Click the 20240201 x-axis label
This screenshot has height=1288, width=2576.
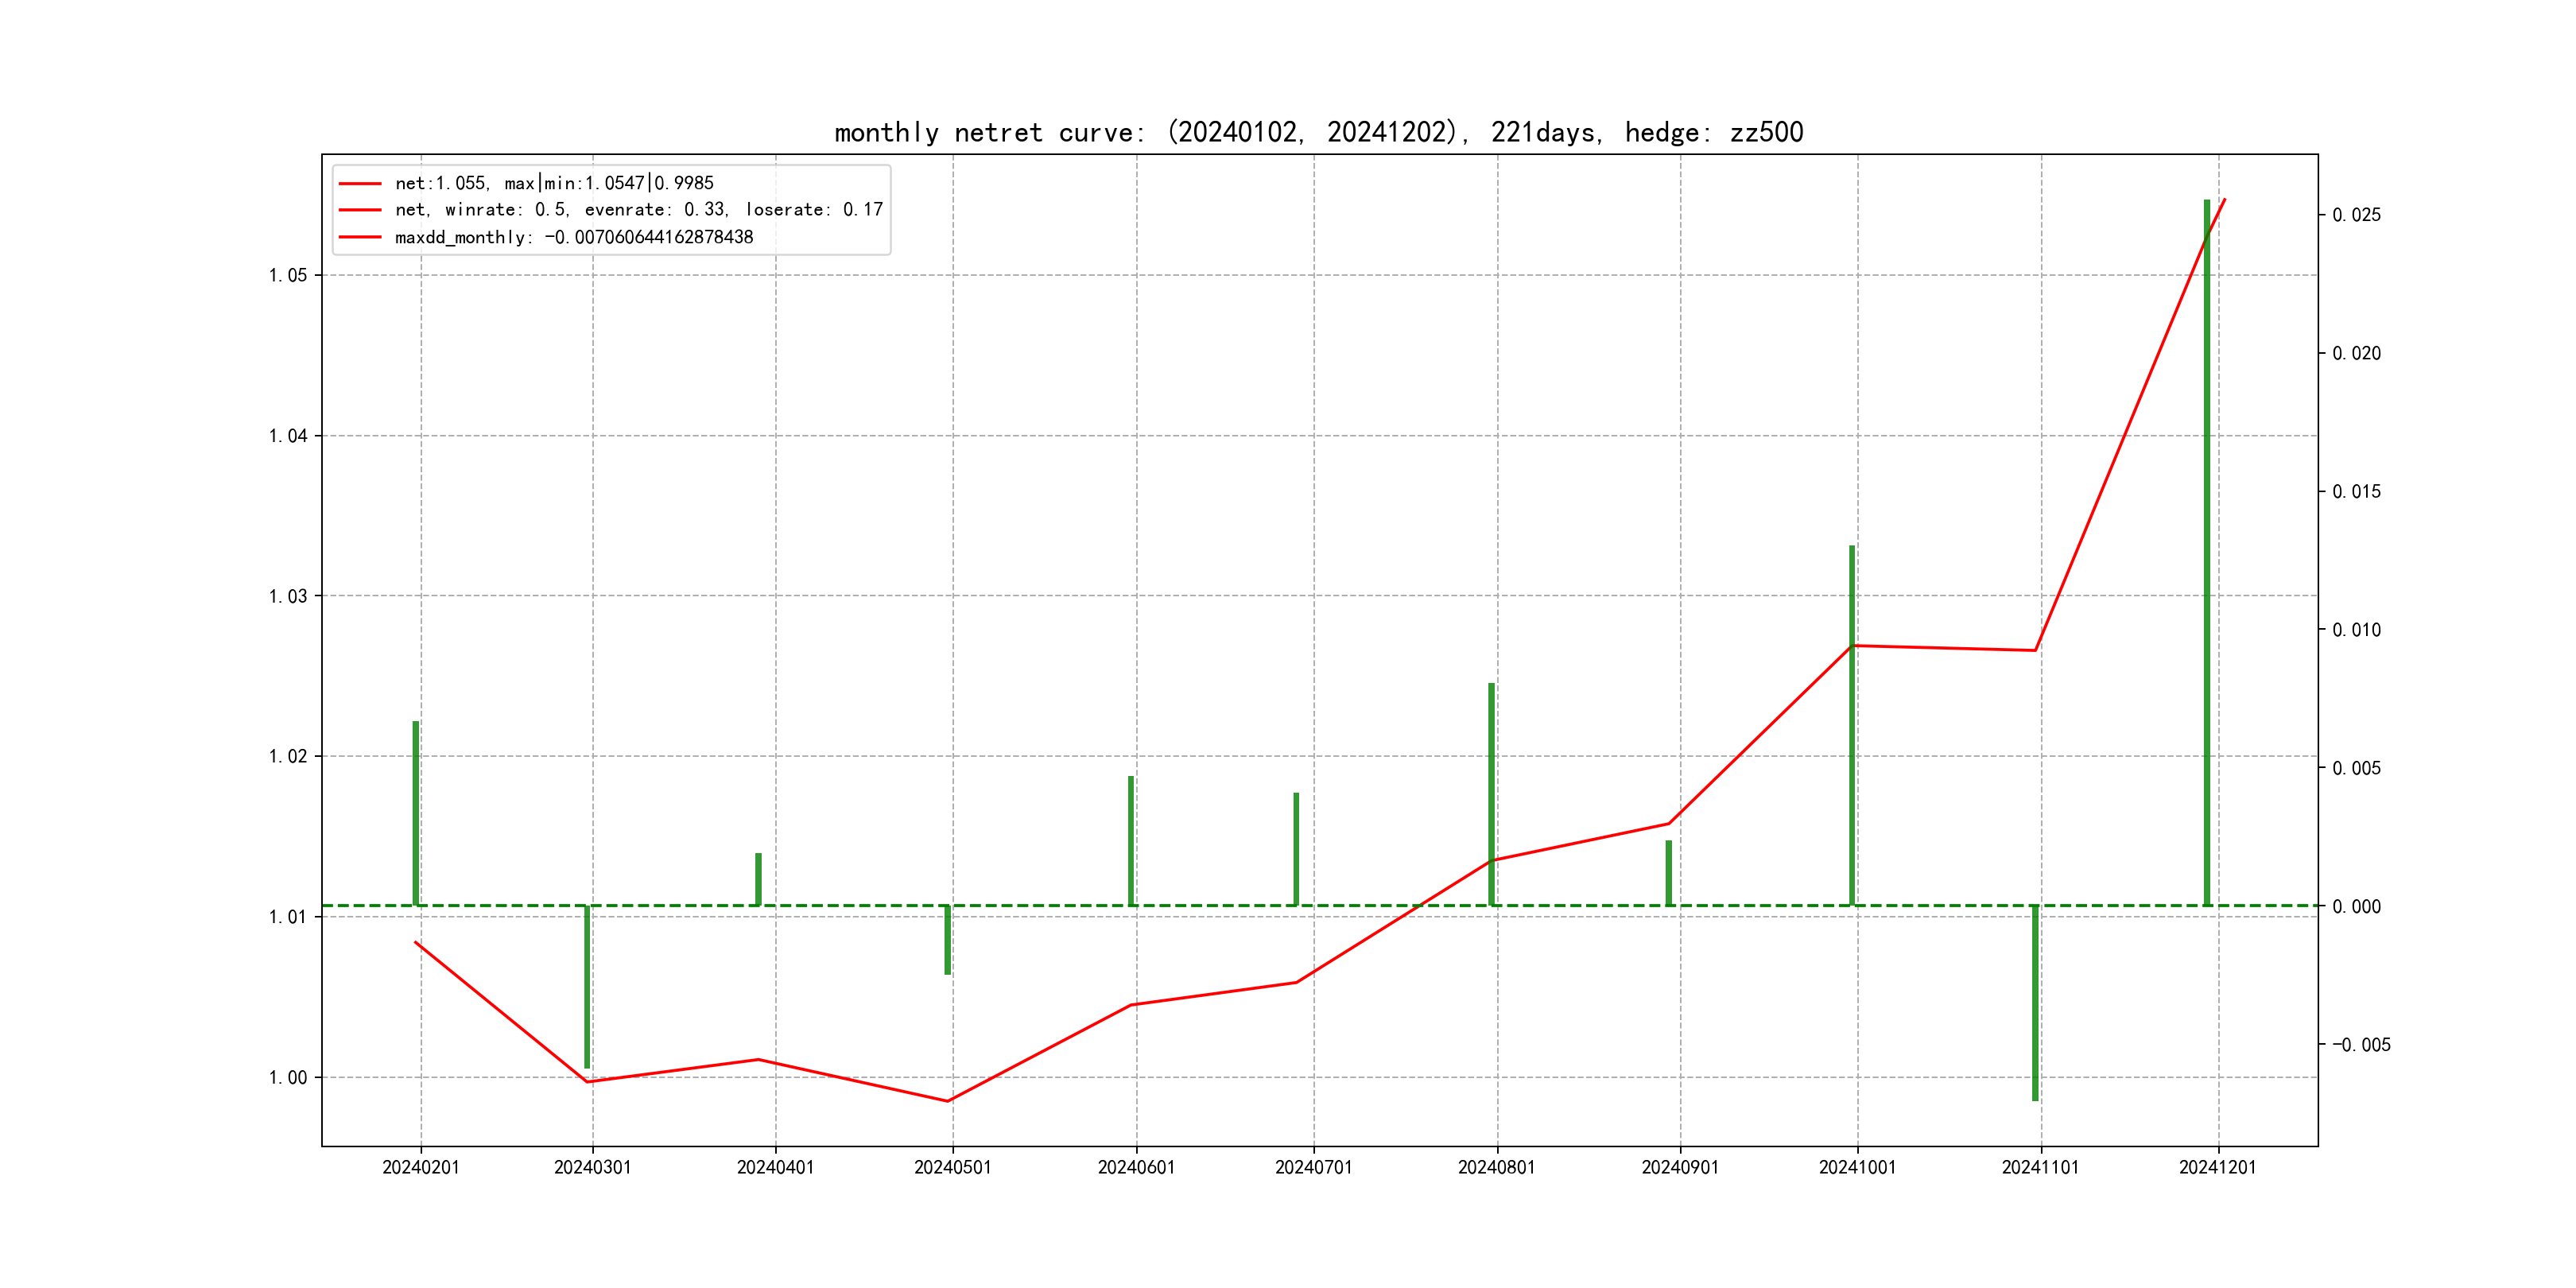point(420,1167)
